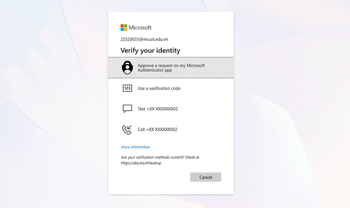350x208 pixels.
Task: Click the Microsoft wordmark text
Action: pos(140,28)
